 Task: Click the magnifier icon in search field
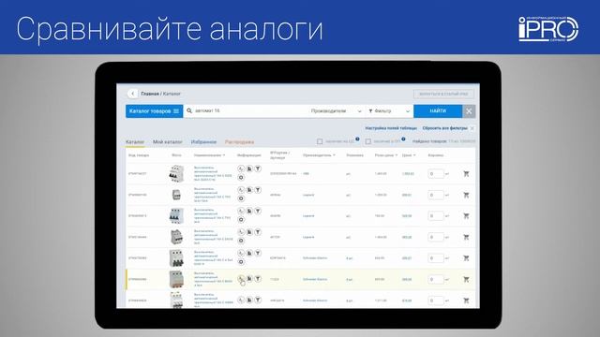click(x=189, y=110)
